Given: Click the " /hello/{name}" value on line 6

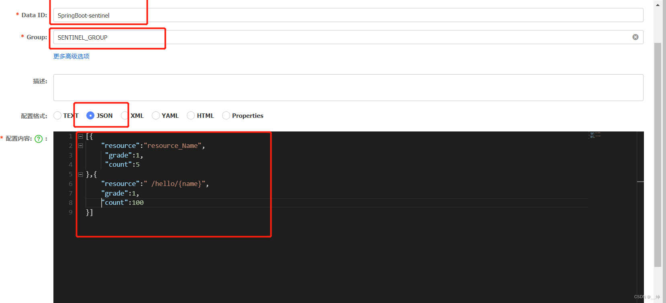Looking at the screenshot, I should (174, 184).
